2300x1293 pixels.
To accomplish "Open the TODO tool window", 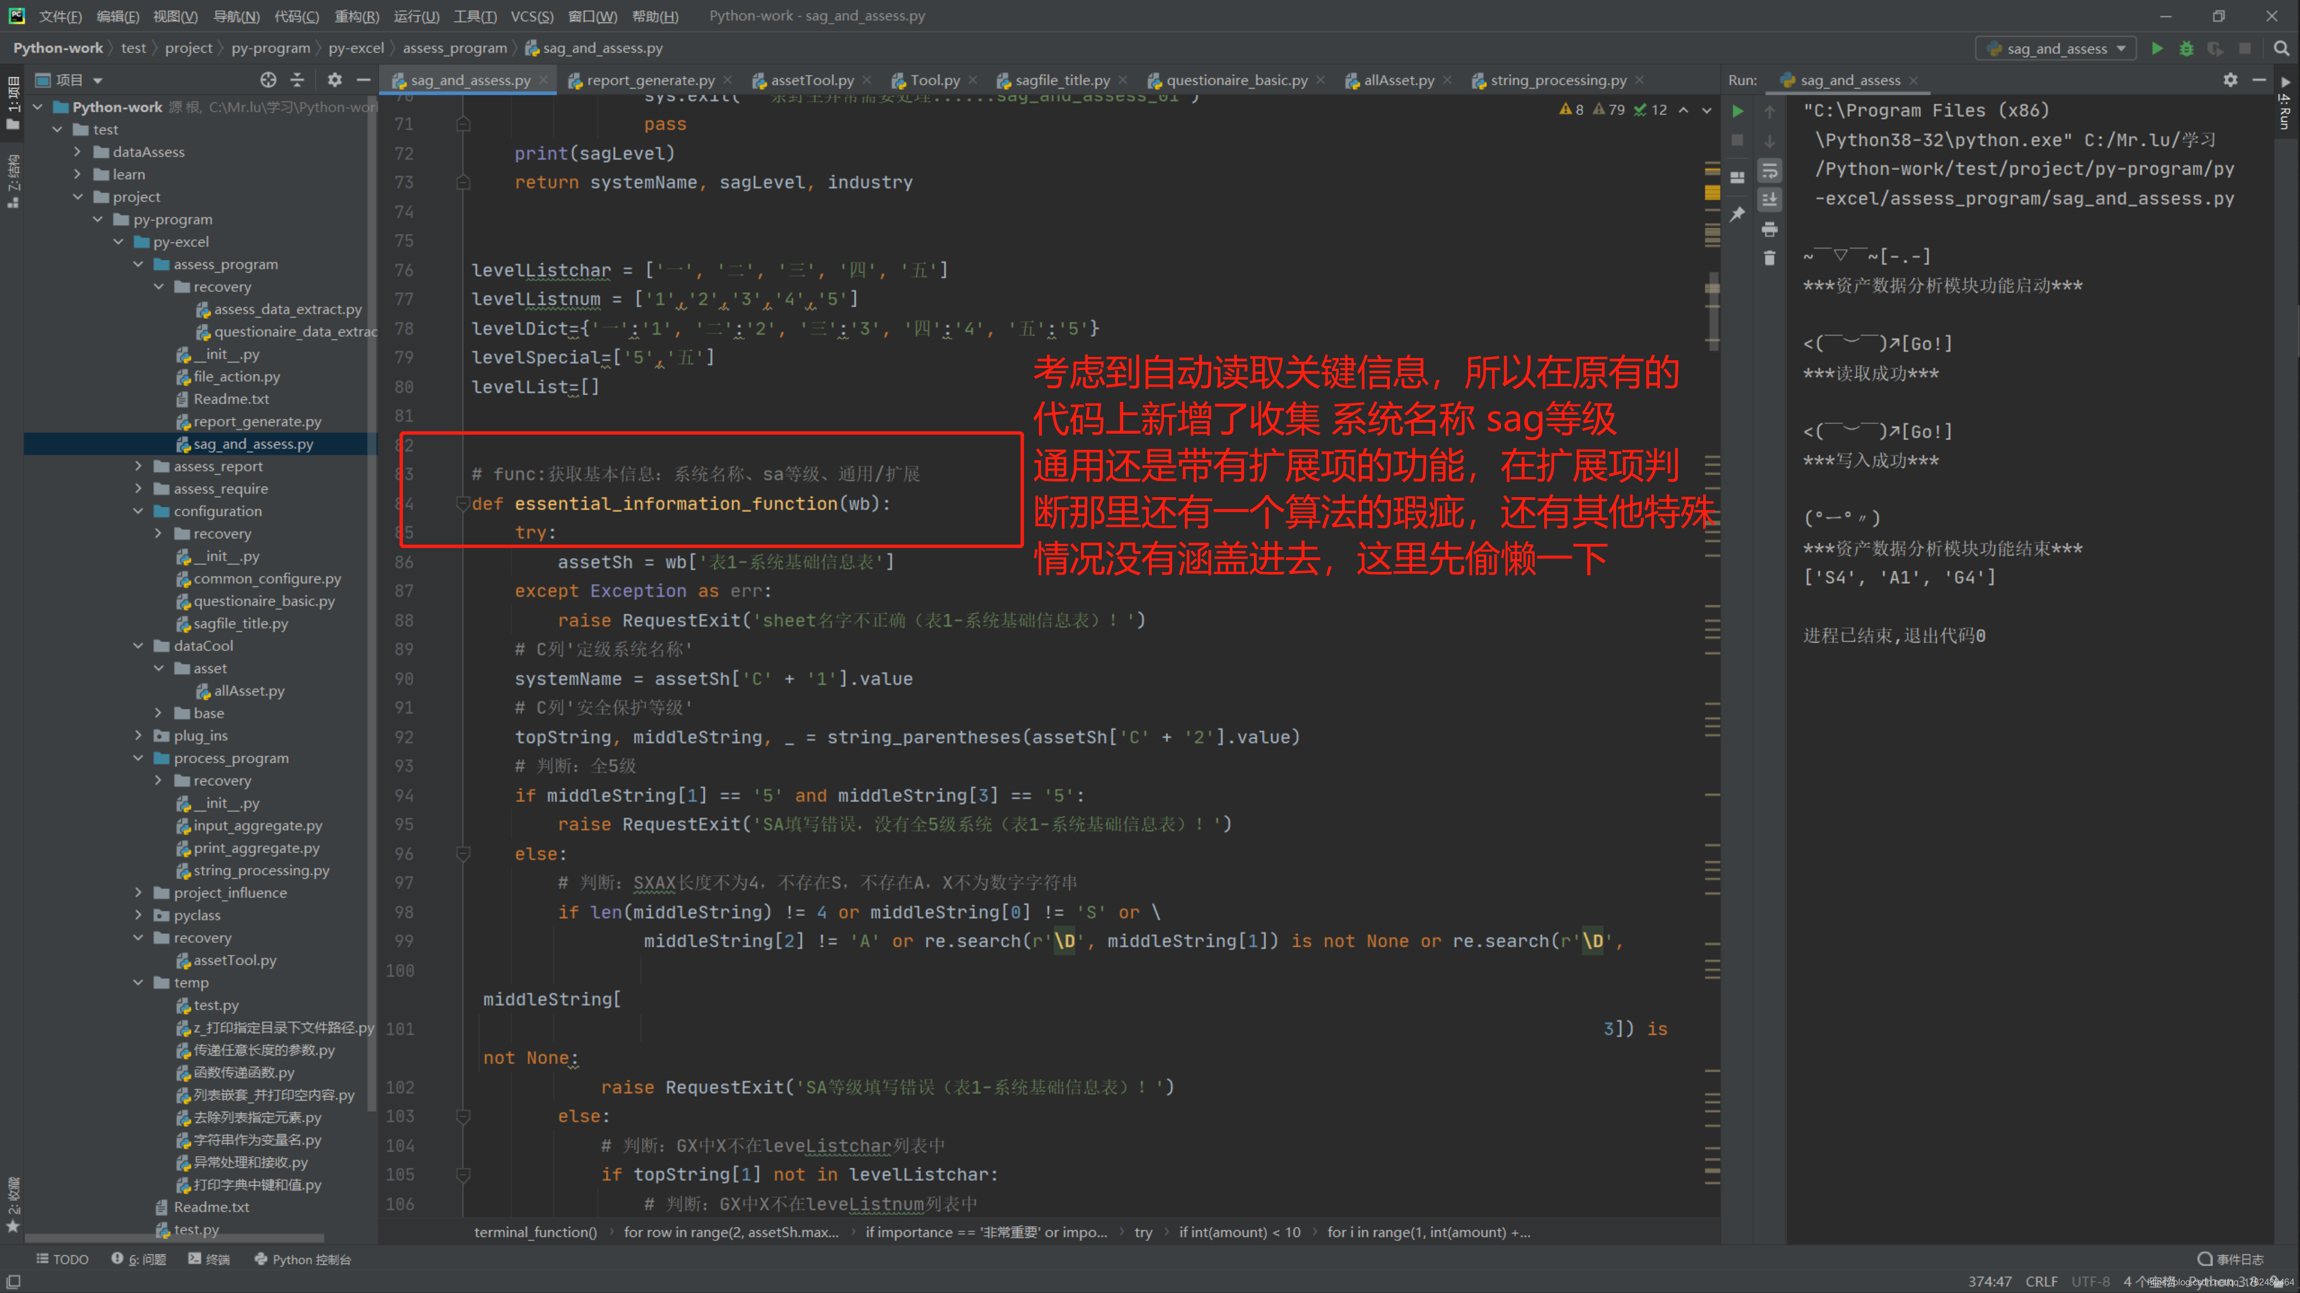I will [x=62, y=1259].
